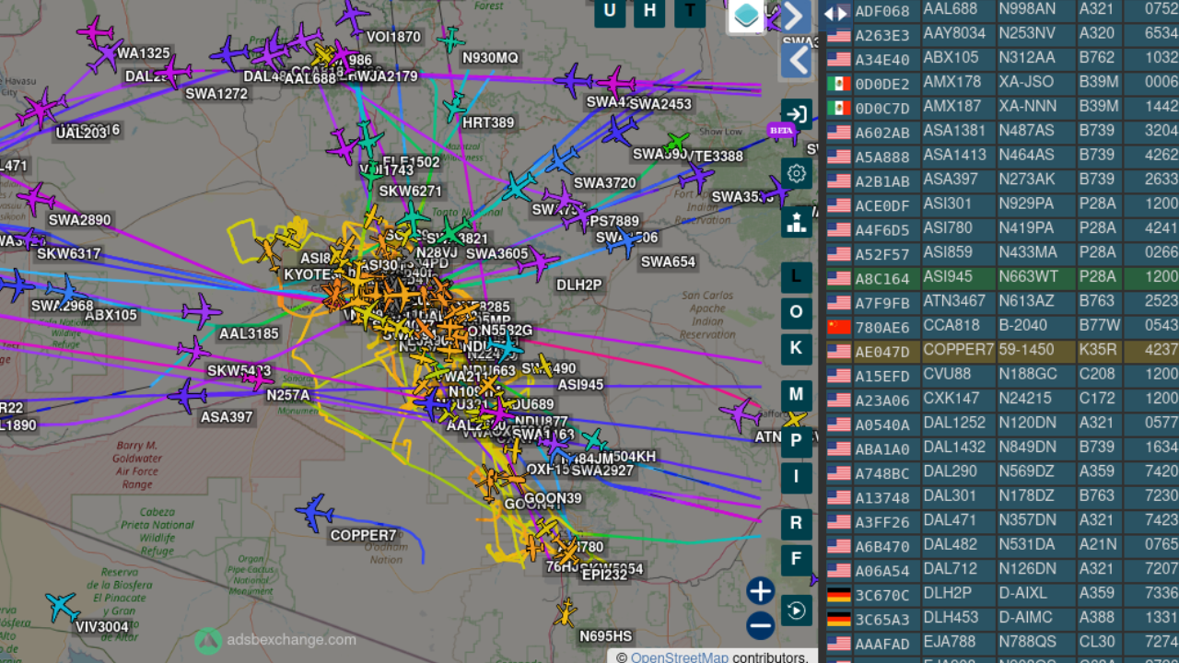Zoom out with the minus button

click(x=760, y=626)
